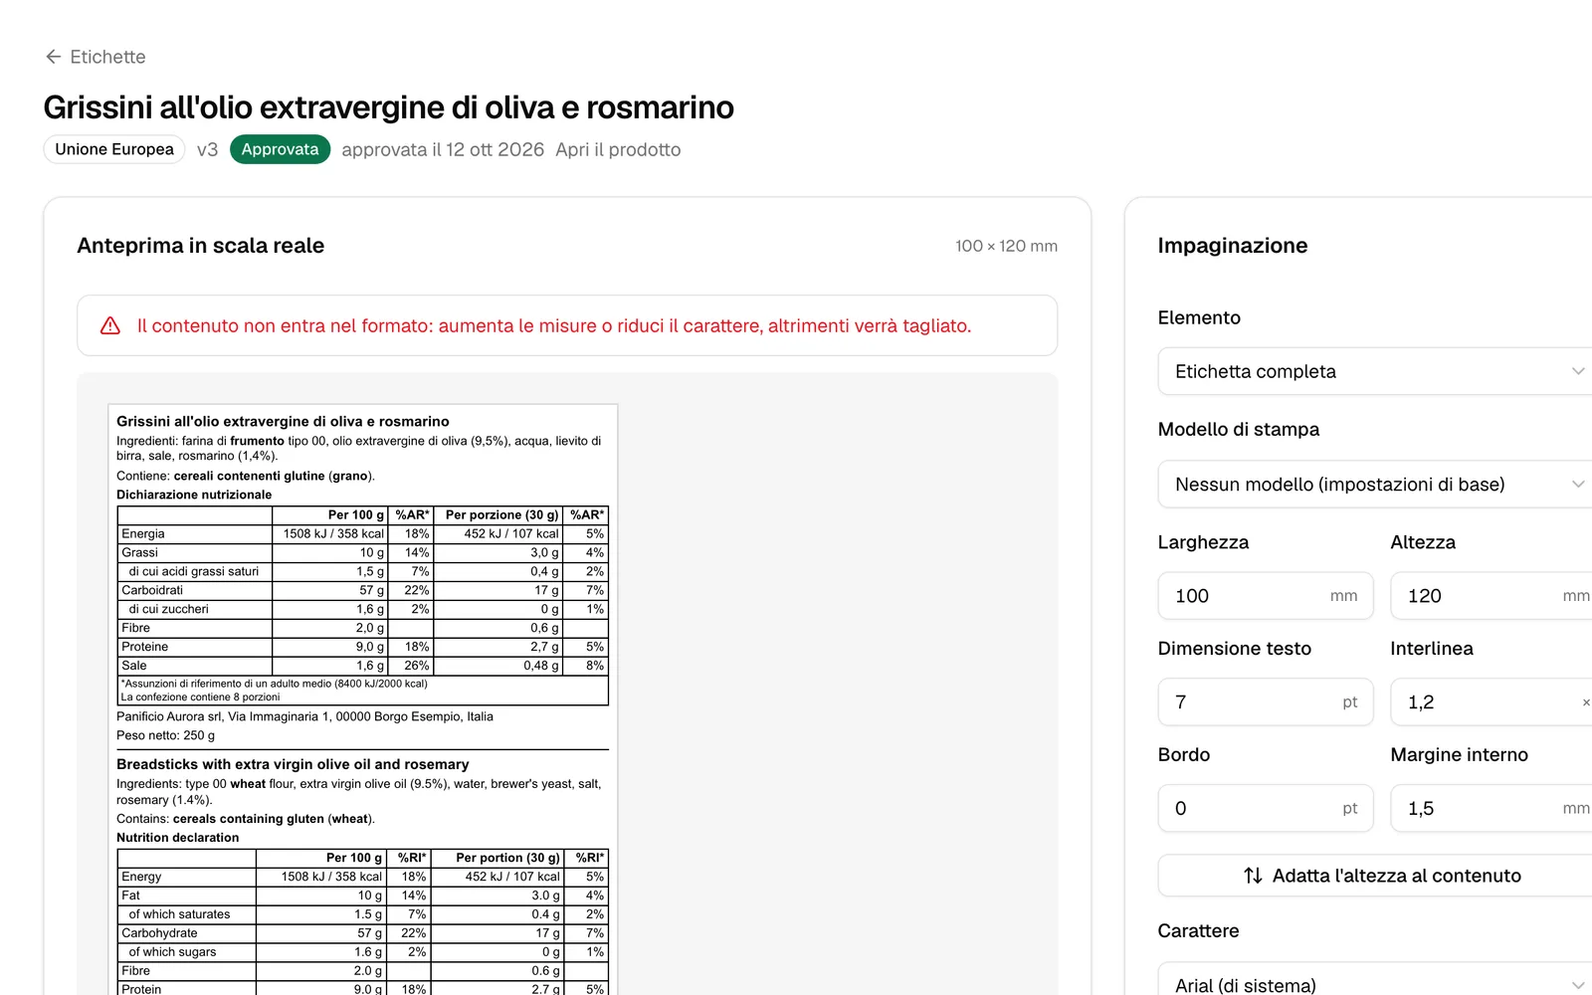Open the Apri il prodotto link
1592x995 pixels.
pos(618,149)
